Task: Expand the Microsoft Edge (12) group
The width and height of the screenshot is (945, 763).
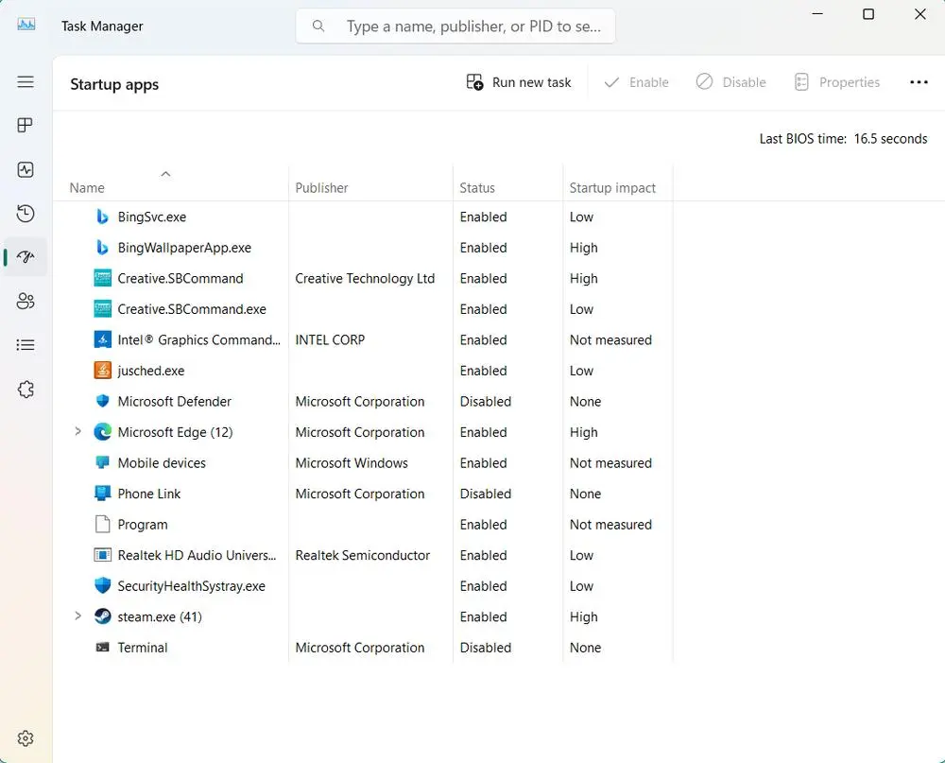Action: (77, 431)
